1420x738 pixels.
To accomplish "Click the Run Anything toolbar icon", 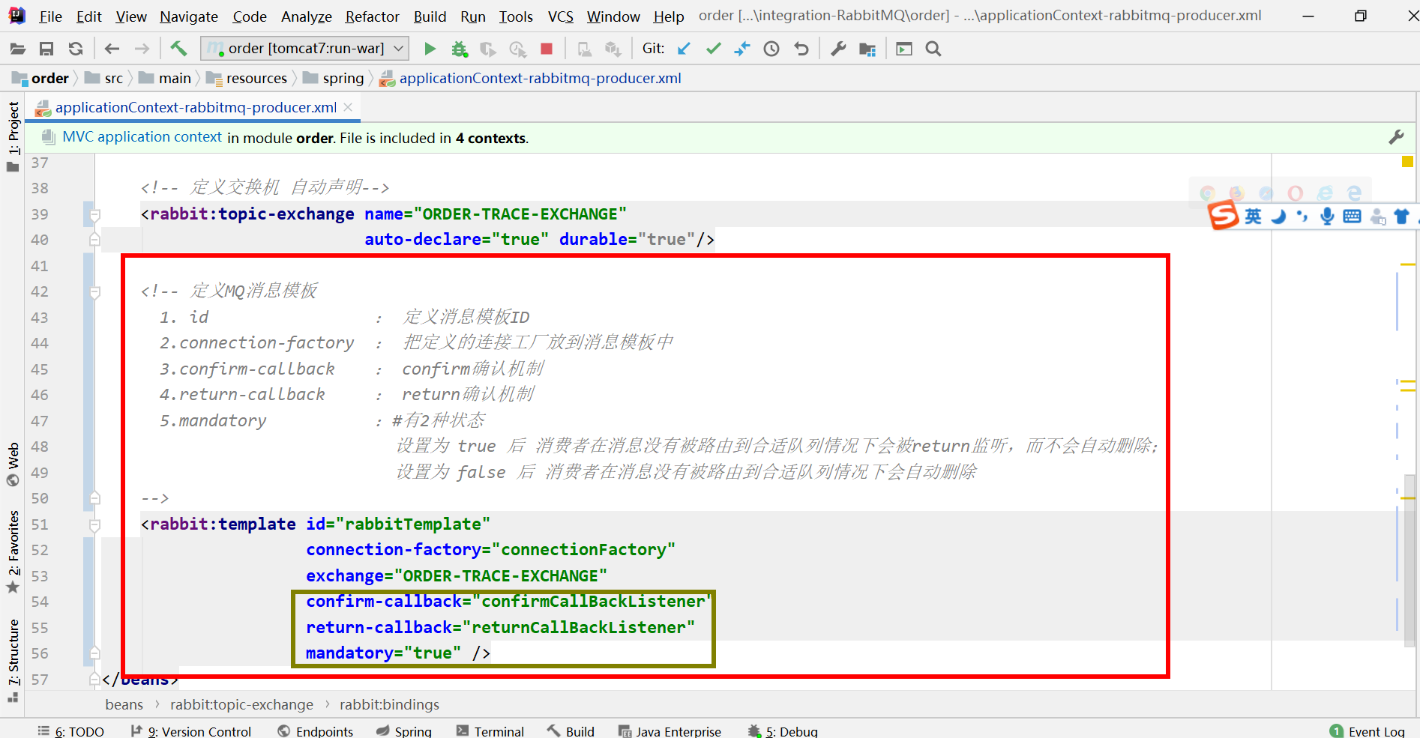I will tap(904, 49).
